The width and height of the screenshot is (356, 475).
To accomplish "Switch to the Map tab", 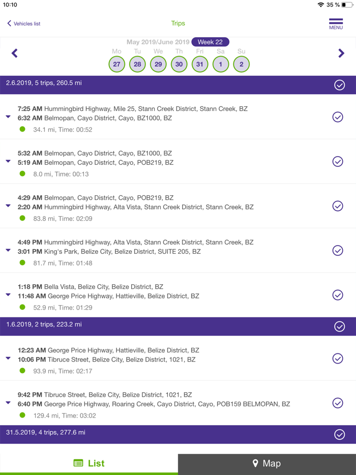I will (267, 463).
